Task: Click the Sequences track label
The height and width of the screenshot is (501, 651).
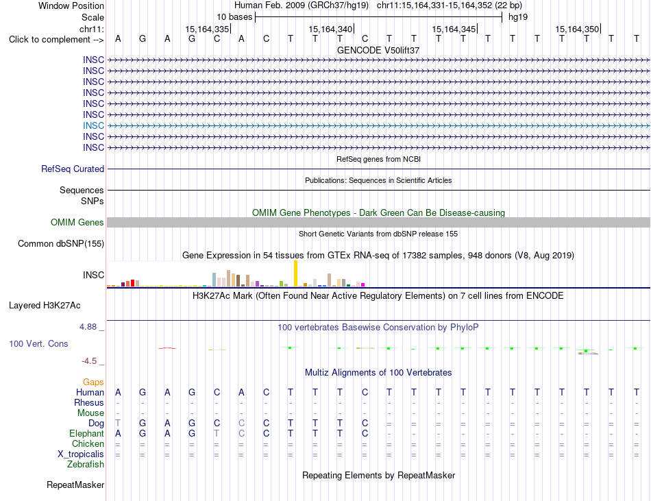Action: pos(82,190)
